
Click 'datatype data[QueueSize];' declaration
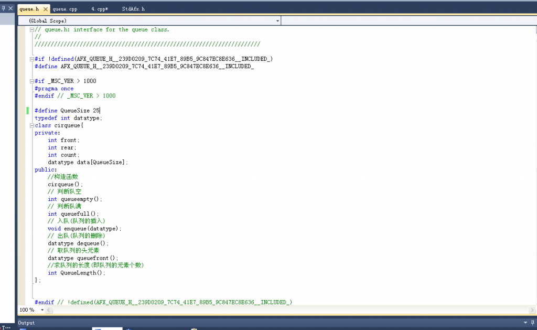(88, 163)
